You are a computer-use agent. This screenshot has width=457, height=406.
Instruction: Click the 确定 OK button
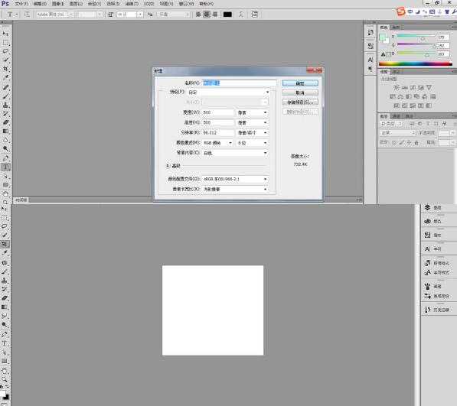(x=300, y=83)
